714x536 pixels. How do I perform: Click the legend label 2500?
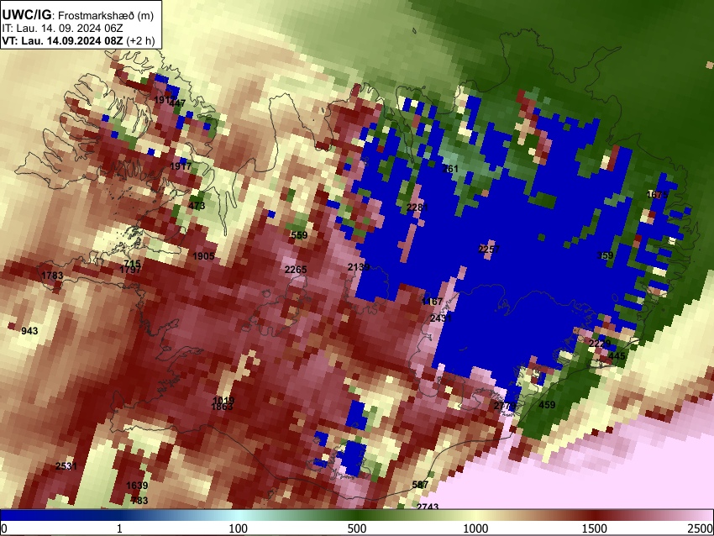701,528
